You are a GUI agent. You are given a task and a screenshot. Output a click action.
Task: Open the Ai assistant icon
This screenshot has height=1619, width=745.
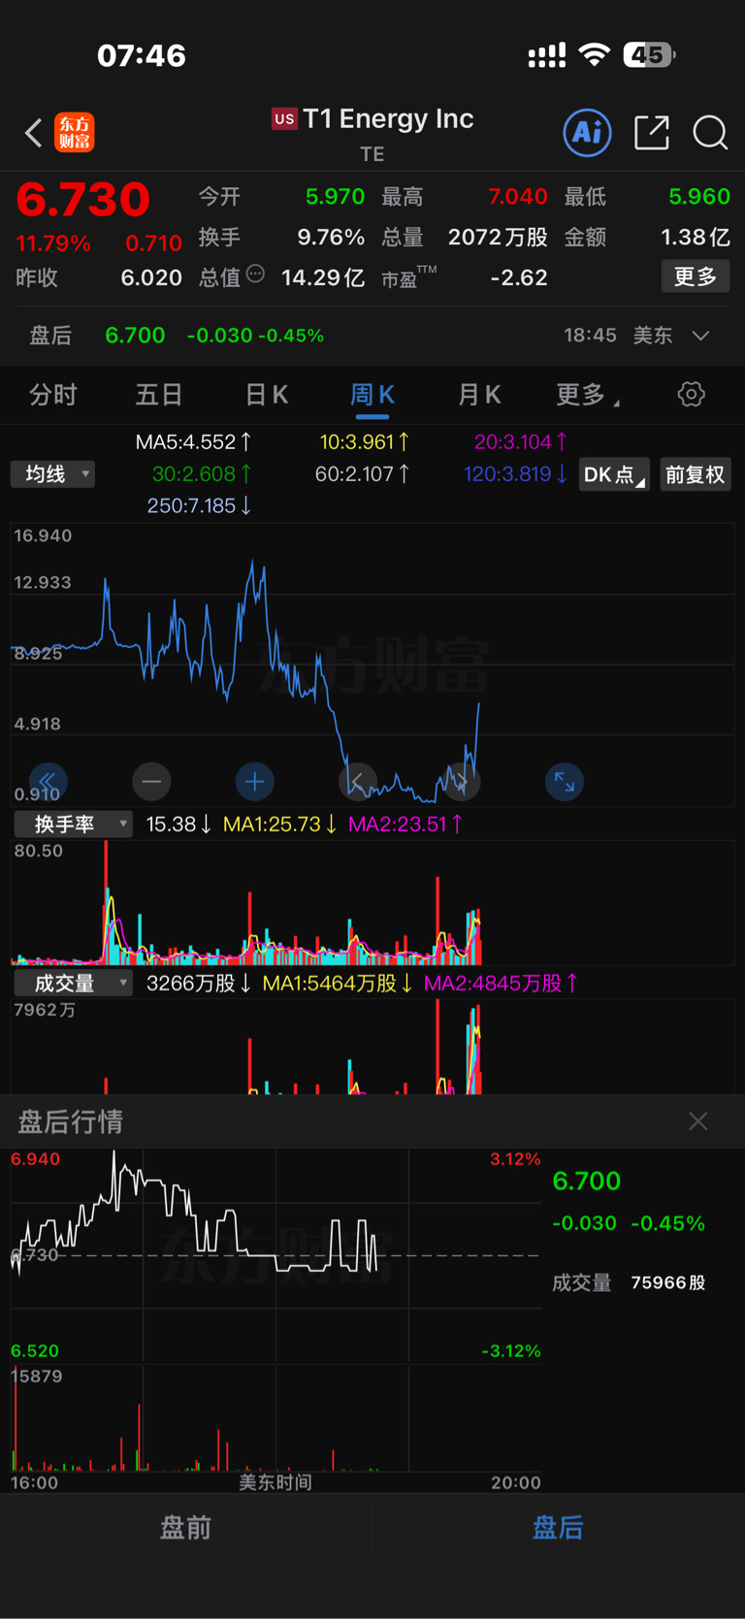[587, 132]
